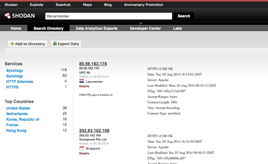Open the 202.83.102.108 result heading
The image size is (268, 164).
click(x=94, y=131)
